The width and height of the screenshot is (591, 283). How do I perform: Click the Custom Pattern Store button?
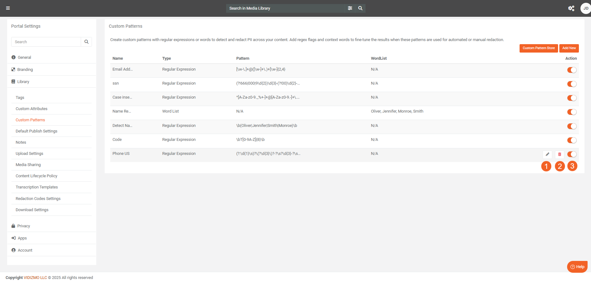pos(539,48)
